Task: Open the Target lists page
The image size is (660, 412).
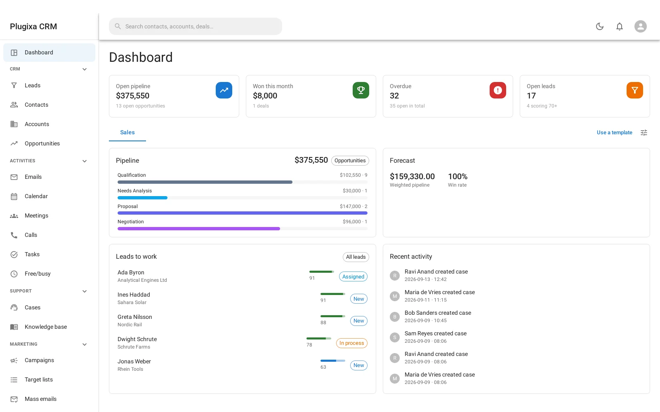Action: tap(49, 379)
